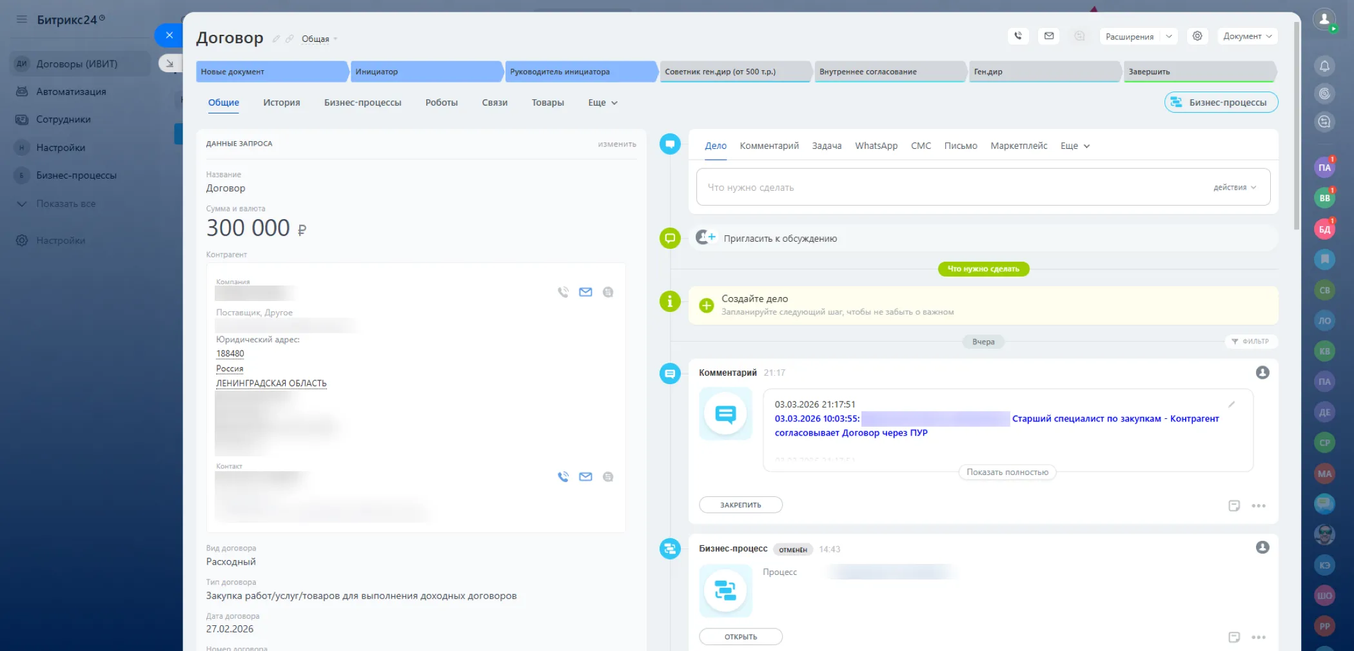Click the phone call icon in header
The image size is (1354, 651).
pyautogui.click(x=1018, y=36)
